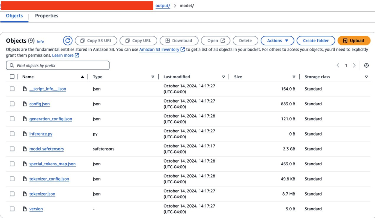The image size is (375, 218).
Task: Click the search magnifier icon
Action: [12, 66]
